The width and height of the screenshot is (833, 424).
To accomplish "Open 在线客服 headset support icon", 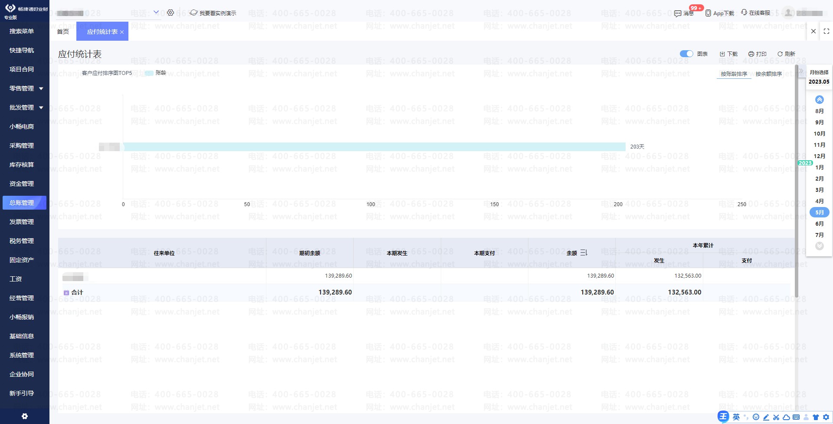I will coord(744,13).
